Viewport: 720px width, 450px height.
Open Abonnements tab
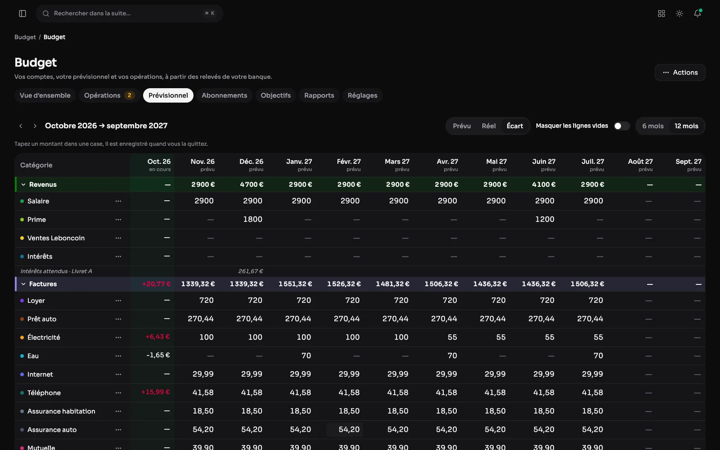click(224, 95)
